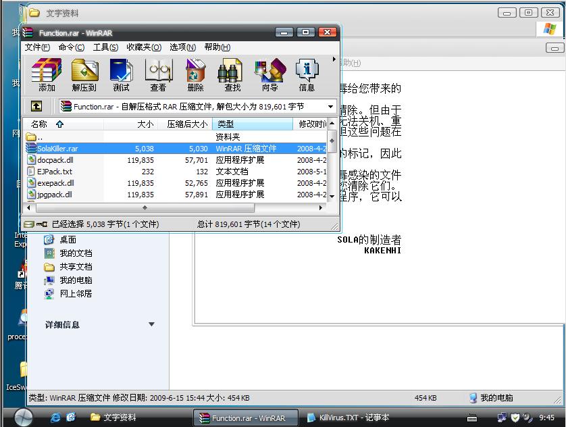
Task: Open the Wizard (向导) toolbar icon
Action: (x=270, y=75)
